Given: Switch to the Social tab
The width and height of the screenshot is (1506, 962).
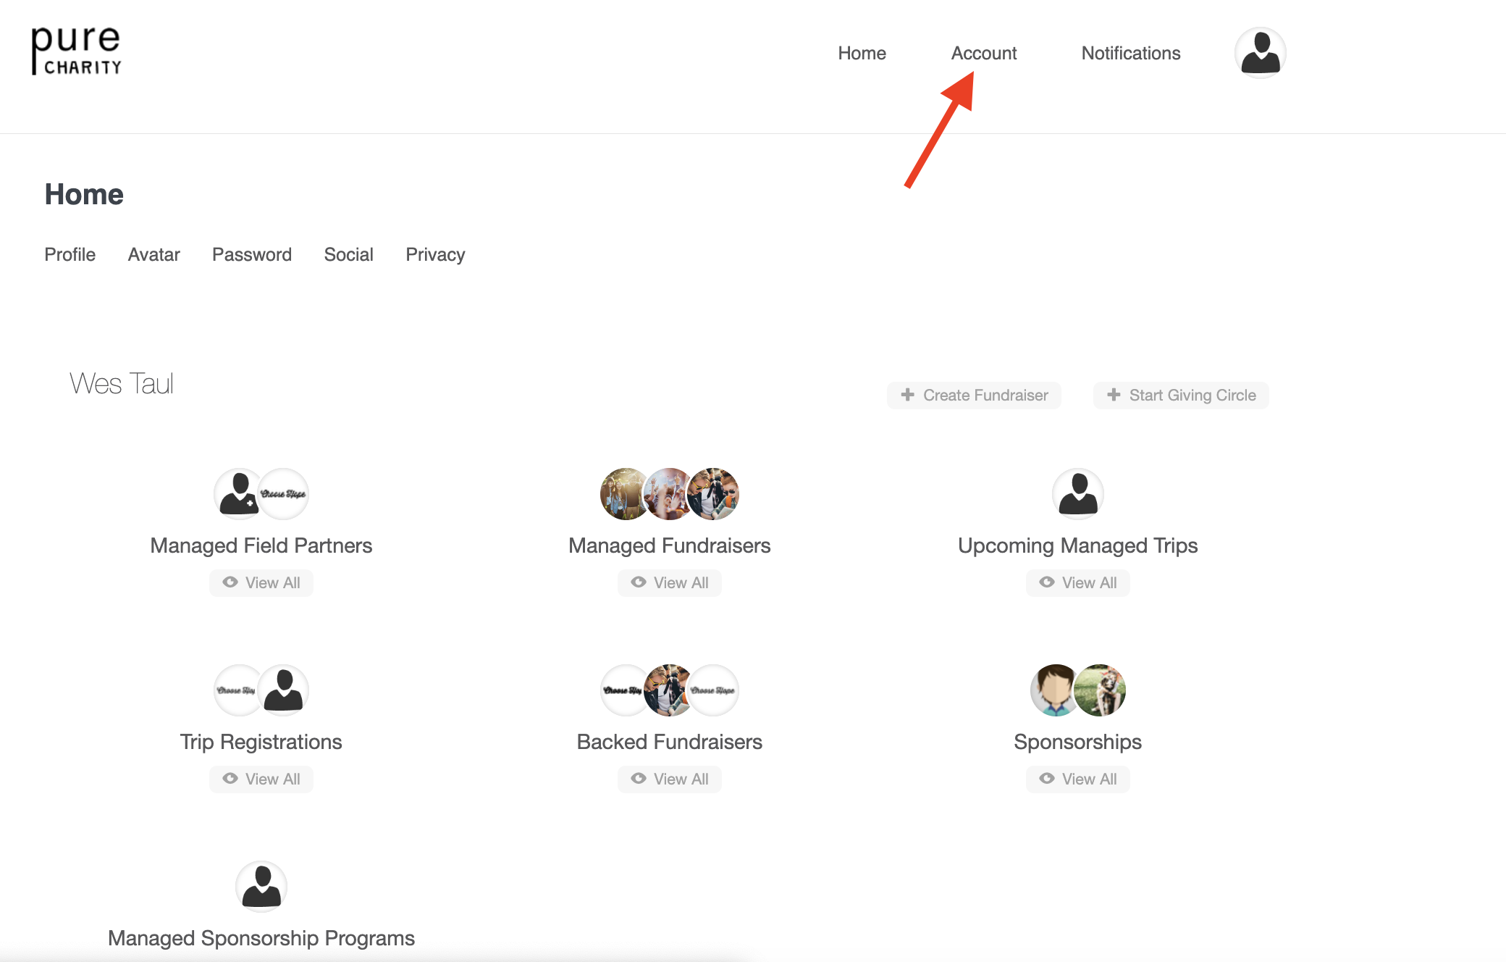Looking at the screenshot, I should [x=348, y=254].
